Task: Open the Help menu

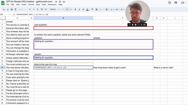Action: 60,5
